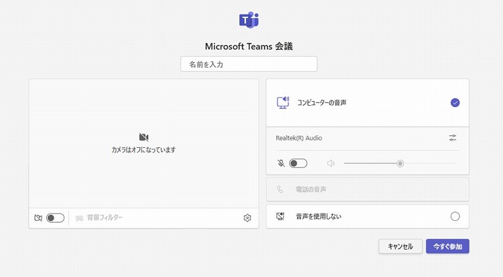The width and height of the screenshot is (503, 277).
Task: Click the computer audio monitor icon
Action: (x=283, y=102)
